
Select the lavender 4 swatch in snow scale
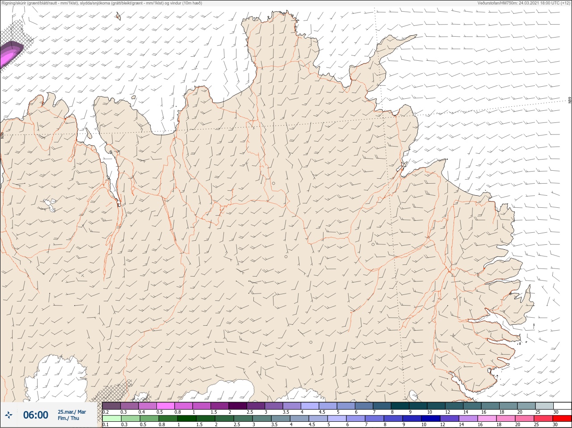coord(310,406)
